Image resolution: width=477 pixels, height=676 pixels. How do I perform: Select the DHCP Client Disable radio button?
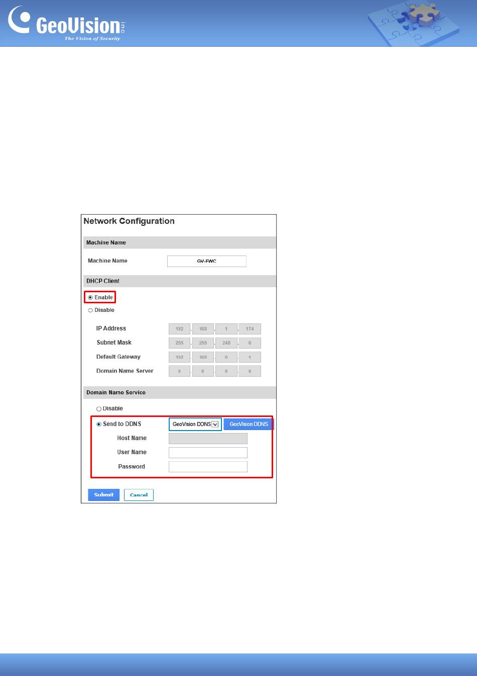[x=91, y=310]
